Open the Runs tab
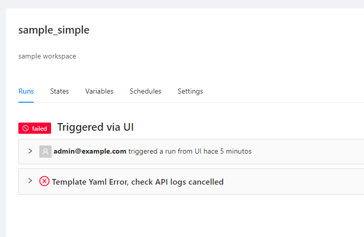Image resolution: width=364 pixels, height=237 pixels. click(x=26, y=92)
